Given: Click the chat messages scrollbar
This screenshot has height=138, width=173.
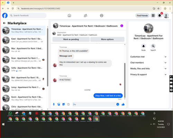Looking at the screenshot, I should [125, 80].
